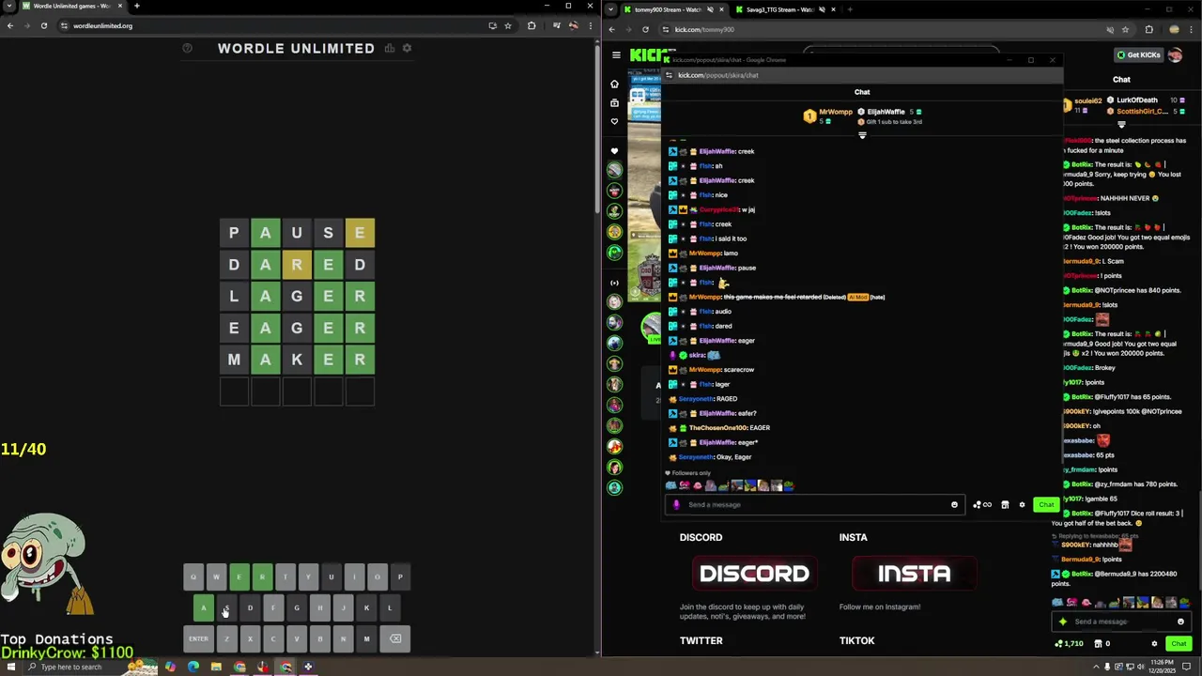Click site info icon in popout chat URL bar
Viewport: 1202px width, 676px height.
[x=670, y=75]
